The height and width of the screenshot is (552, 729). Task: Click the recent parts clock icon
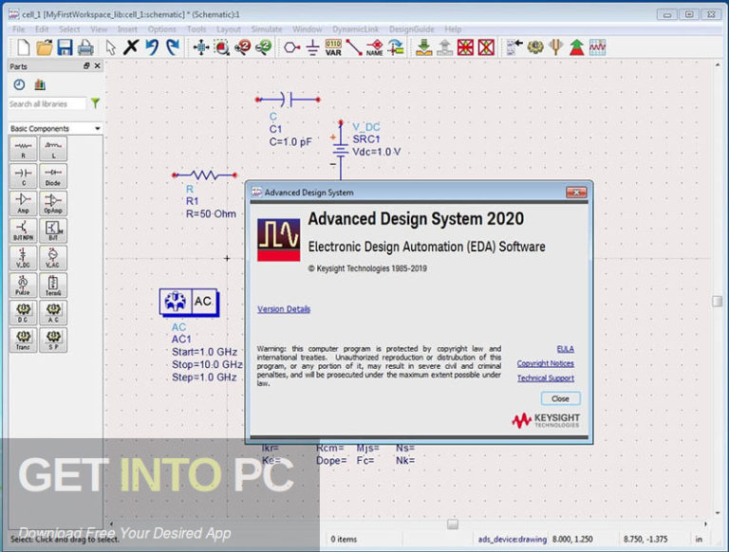pos(19,84)
